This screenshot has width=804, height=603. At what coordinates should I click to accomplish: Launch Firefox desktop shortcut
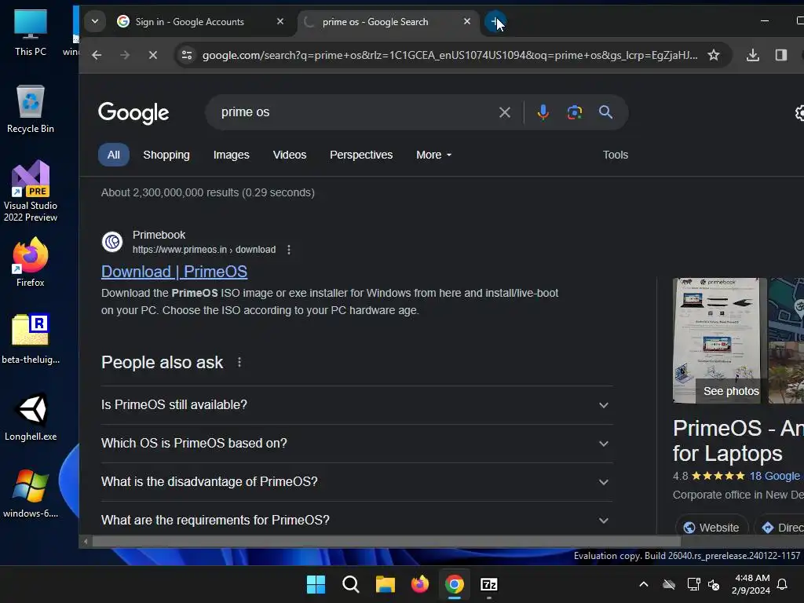coord(31,262)
